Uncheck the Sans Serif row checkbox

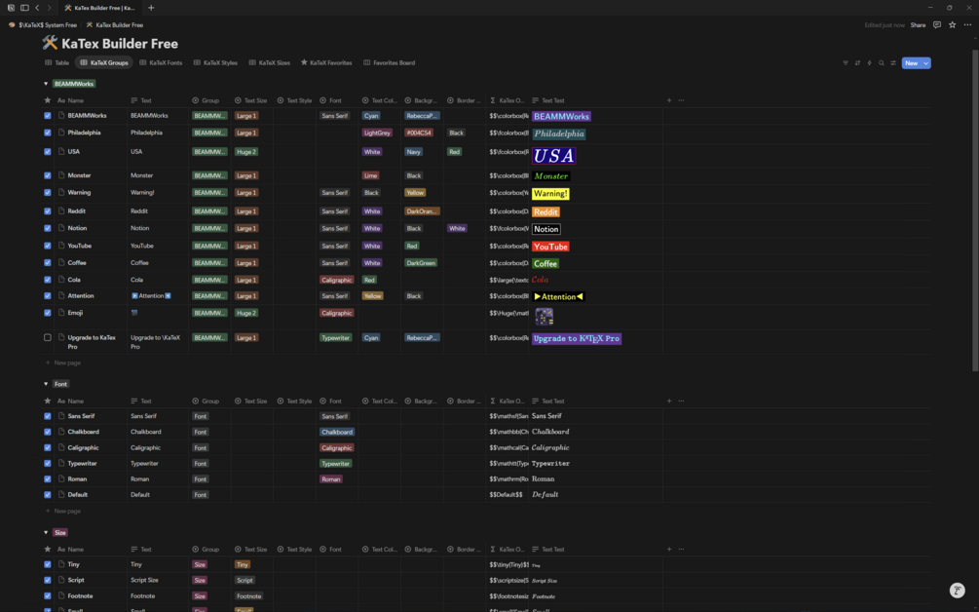[48, 416]
